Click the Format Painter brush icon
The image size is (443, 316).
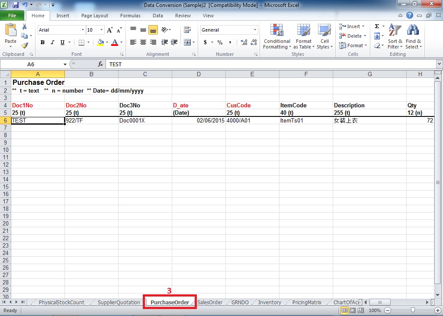point(25,45)
